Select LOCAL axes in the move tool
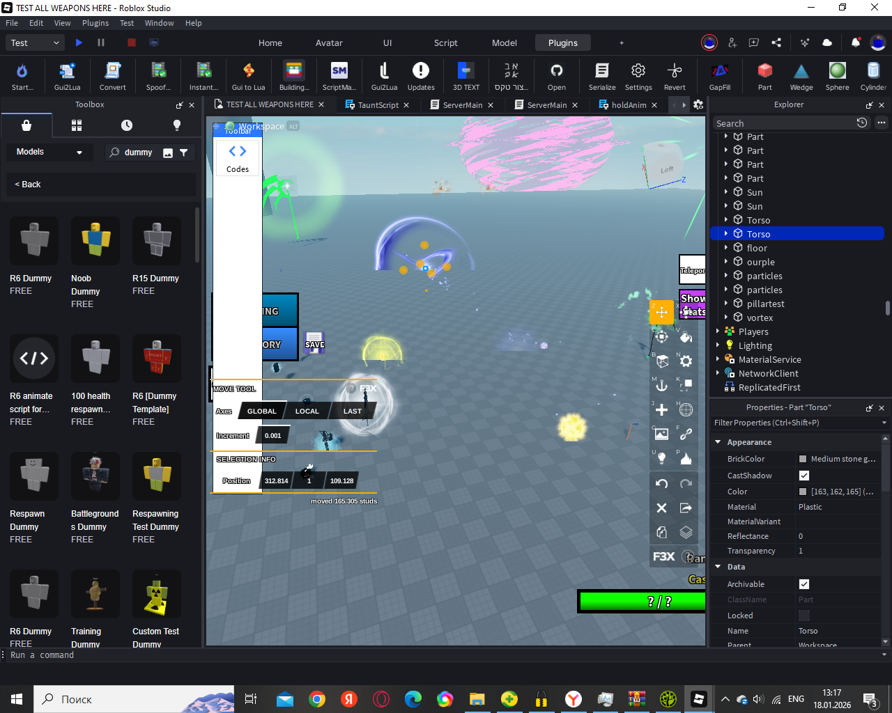The image size is (892, 713). click(x=307, y=411)
